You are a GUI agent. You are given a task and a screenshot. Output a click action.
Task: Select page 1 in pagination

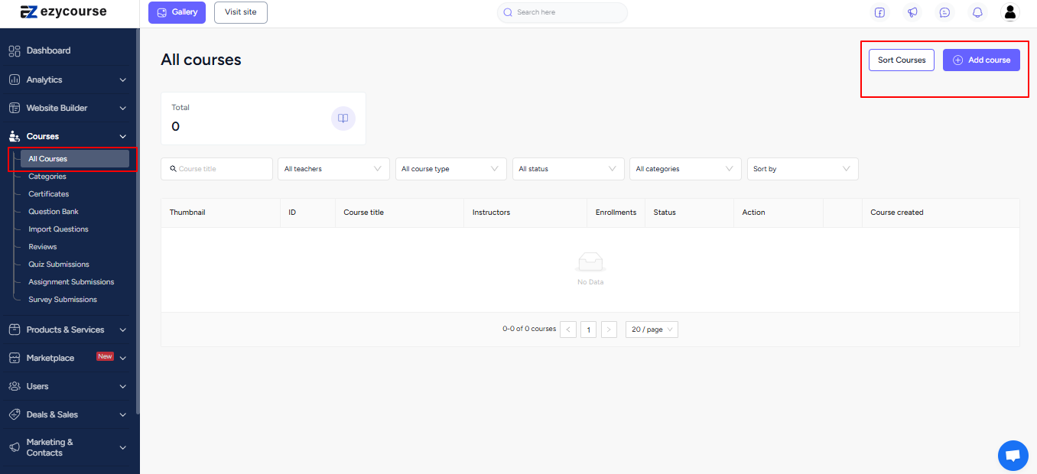pos(589,330)
